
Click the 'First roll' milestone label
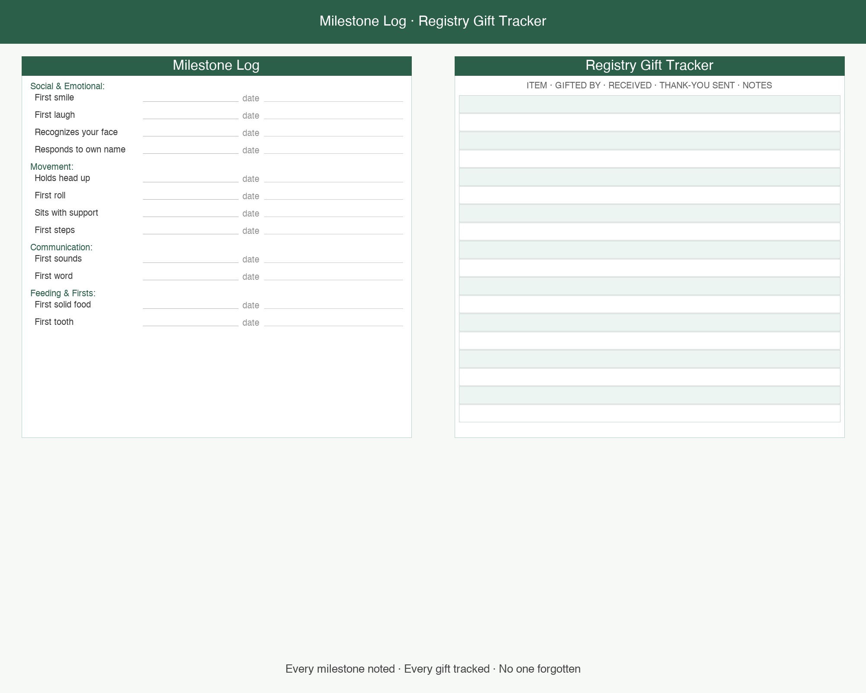[x=50, y=196]
